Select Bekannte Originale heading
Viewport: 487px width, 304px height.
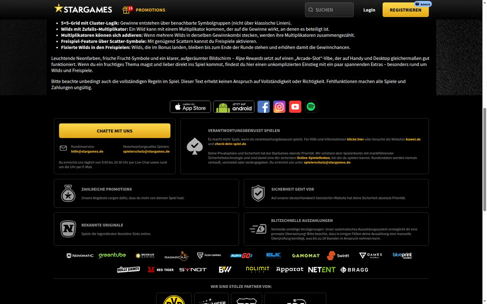click(x=102, y=225)
